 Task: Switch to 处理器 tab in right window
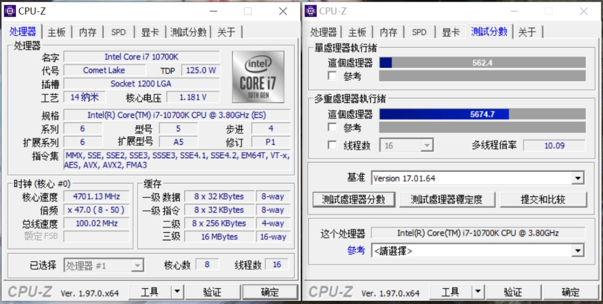click(x=323, y=32)
